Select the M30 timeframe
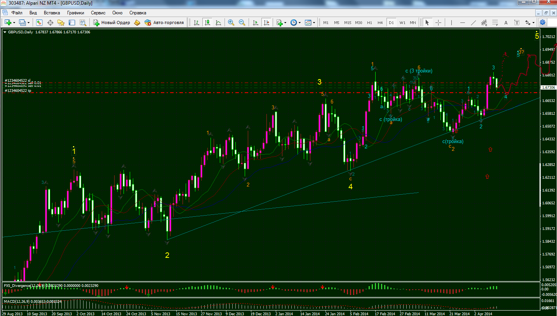Viewport: 557px width, 316px height. (359, 22)
